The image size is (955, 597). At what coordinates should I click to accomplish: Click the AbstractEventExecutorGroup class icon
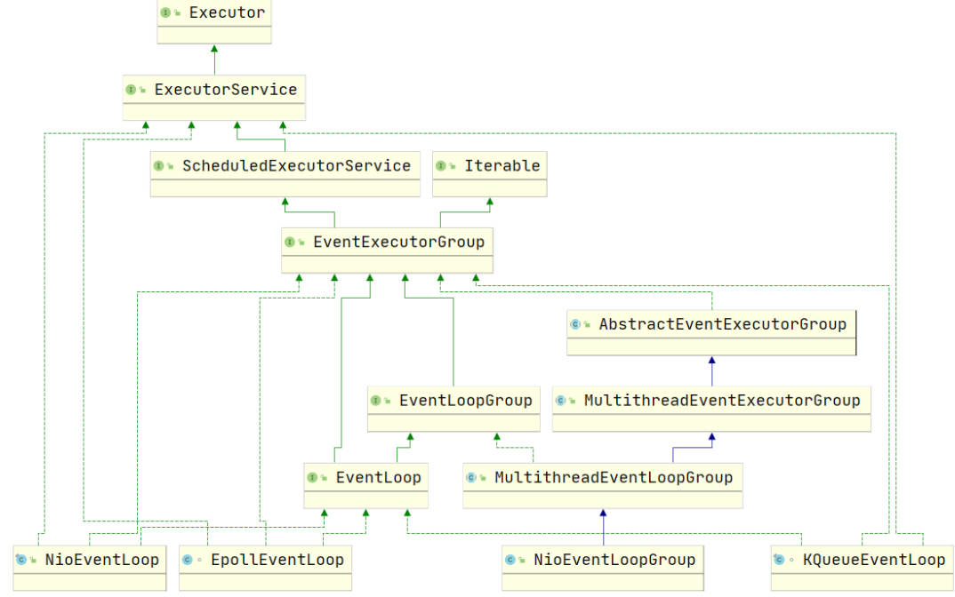tap(576, 324)
